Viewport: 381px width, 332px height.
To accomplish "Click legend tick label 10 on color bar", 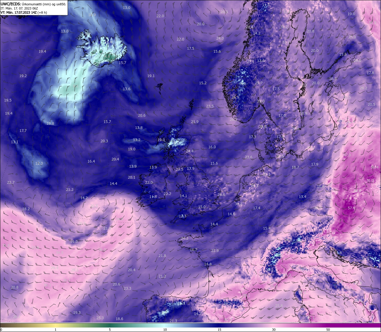I will (x=165, y=330).
